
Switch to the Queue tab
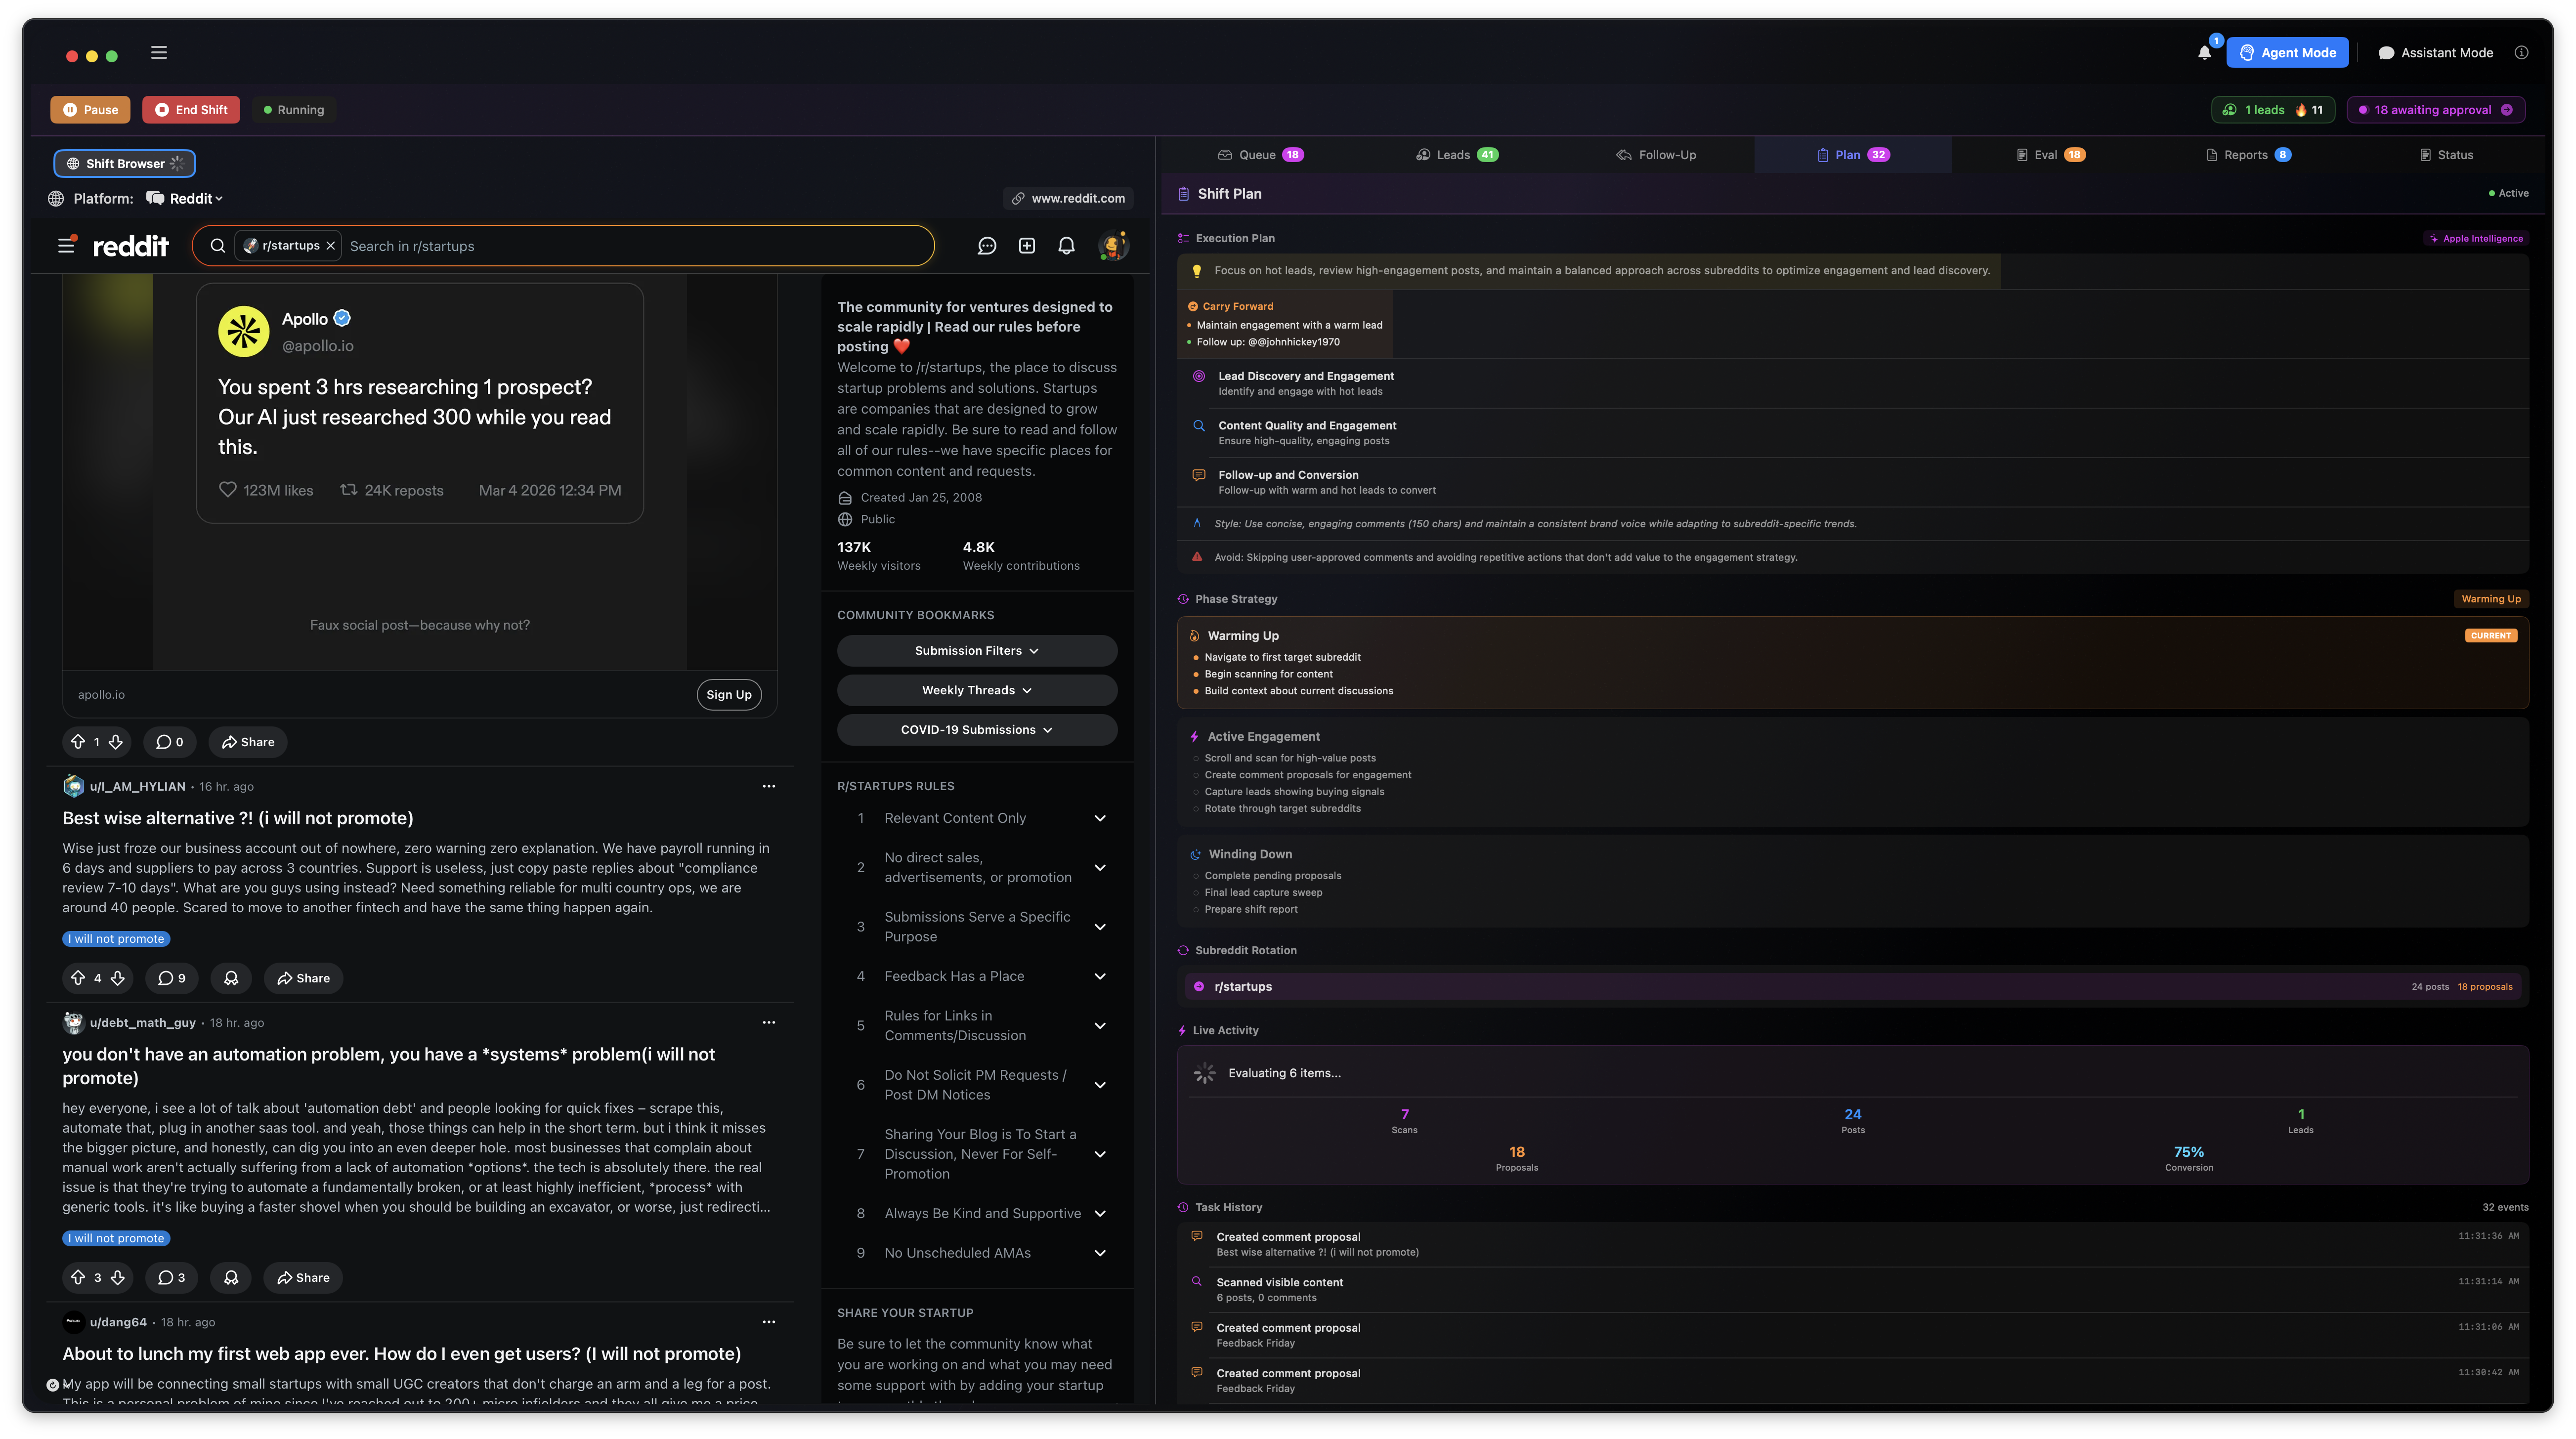(x=1260, y=155)
